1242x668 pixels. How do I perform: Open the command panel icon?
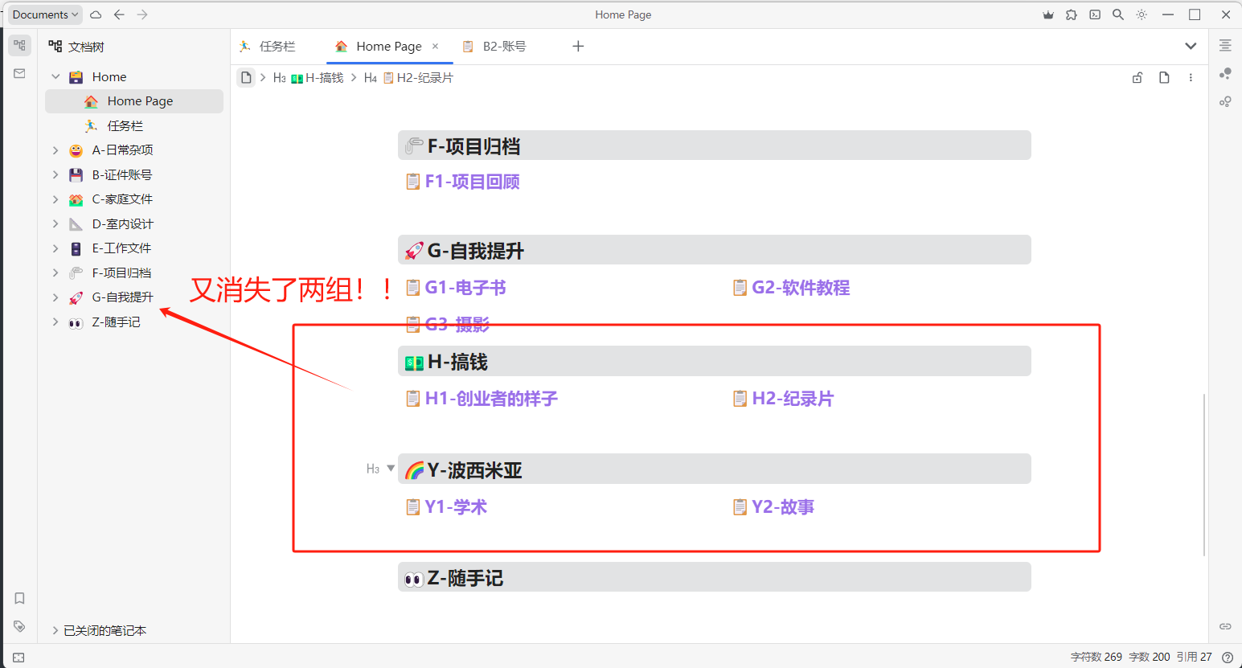1095,14
